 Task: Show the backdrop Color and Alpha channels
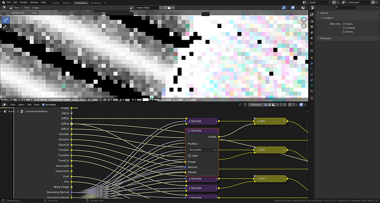coord(266,105)
